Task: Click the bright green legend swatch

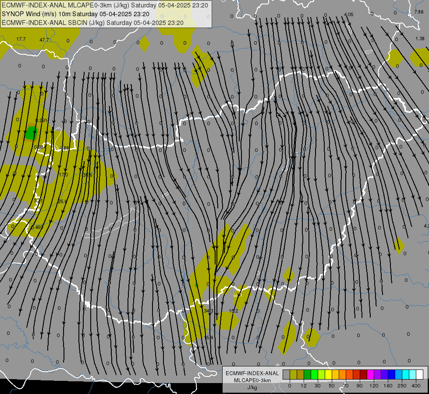Action: [x=315, y=374]
